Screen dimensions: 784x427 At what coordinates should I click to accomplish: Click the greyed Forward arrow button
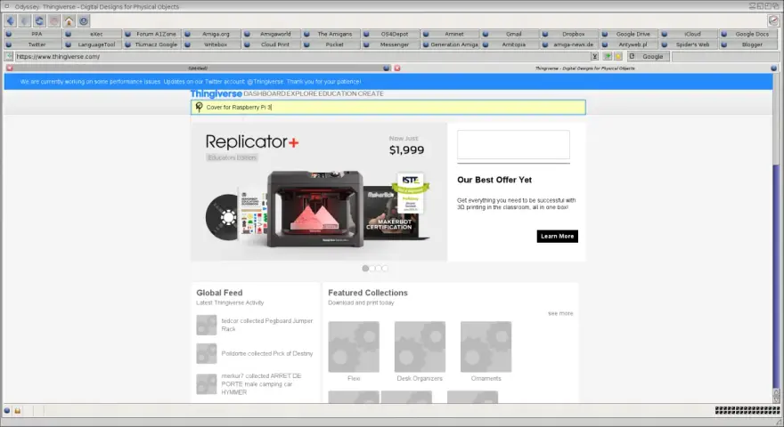pyautogui.click(x=25, y=21)
